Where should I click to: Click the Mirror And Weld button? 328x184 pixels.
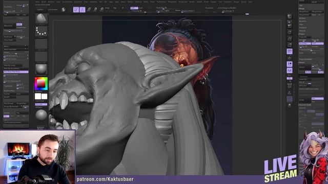pos(16,50)
